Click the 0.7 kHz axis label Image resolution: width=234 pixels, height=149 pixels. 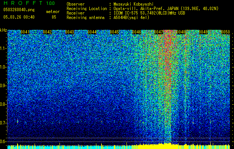3,123
